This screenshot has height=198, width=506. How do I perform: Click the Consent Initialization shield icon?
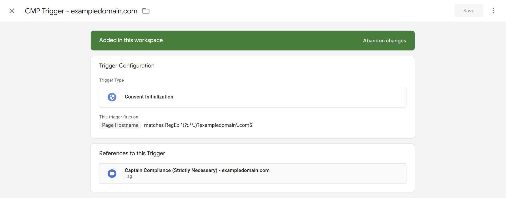click(x=112, y=97)
